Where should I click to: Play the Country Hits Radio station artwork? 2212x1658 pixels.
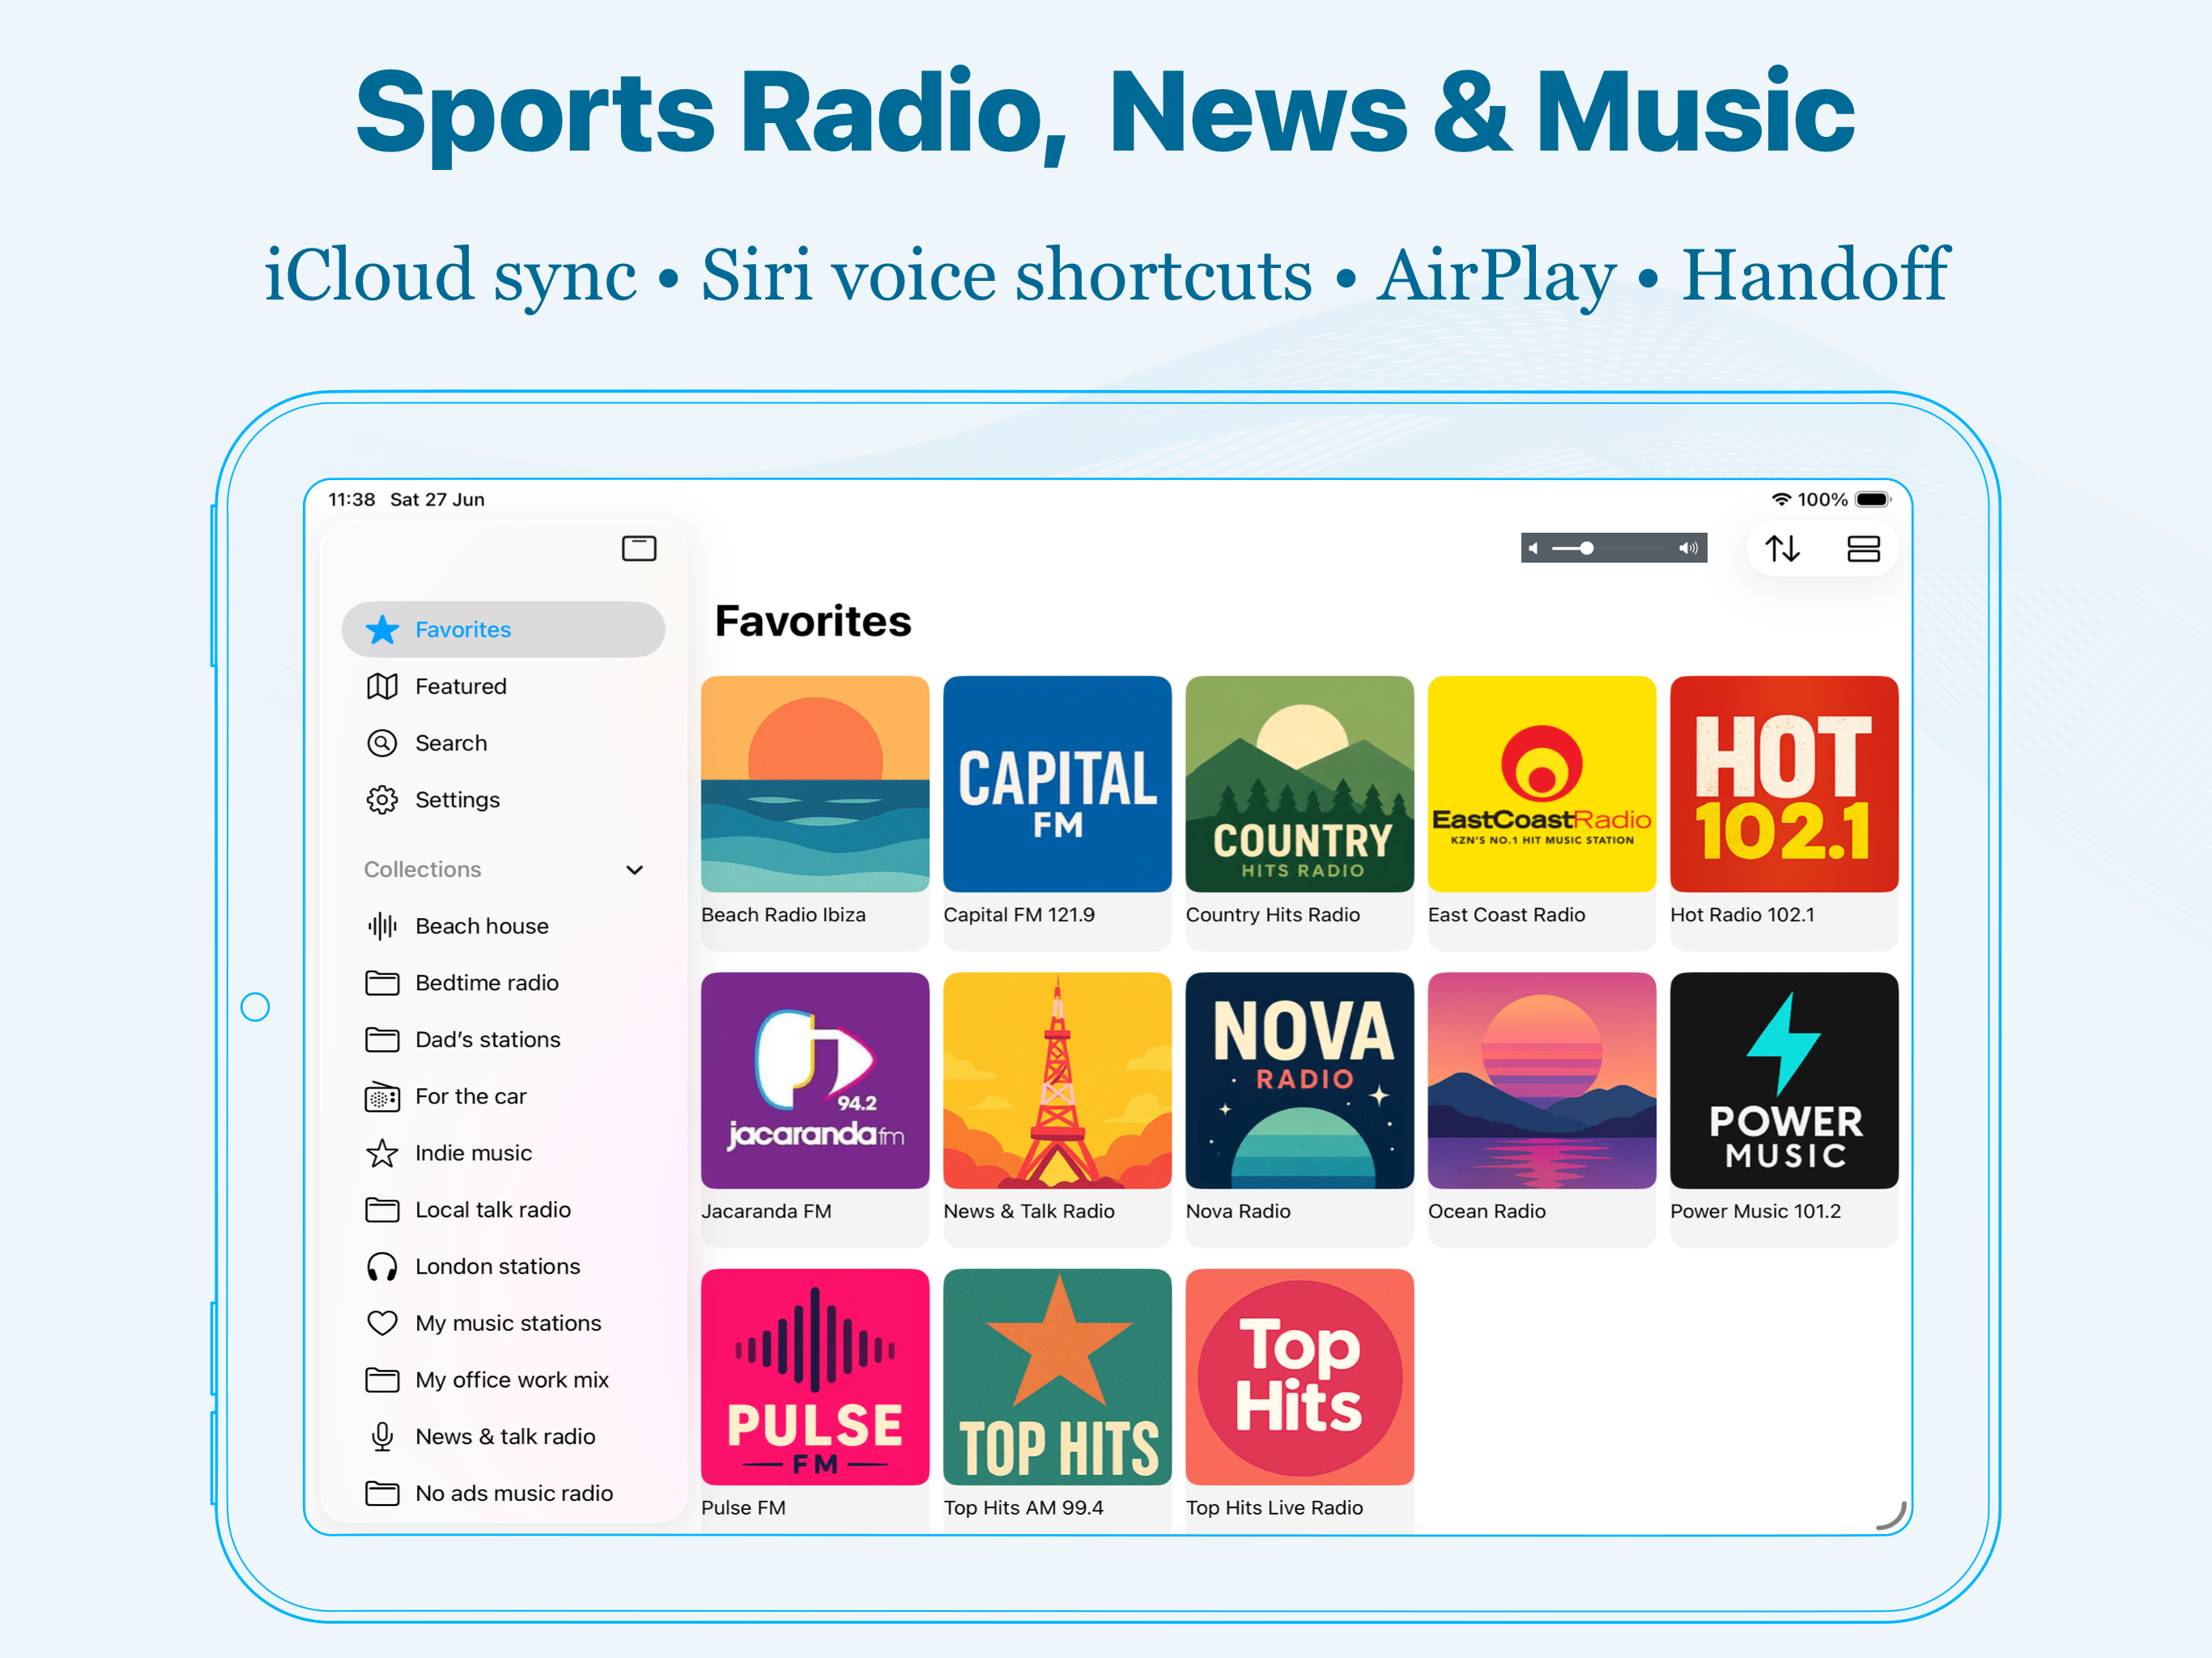pos(1299,784)
